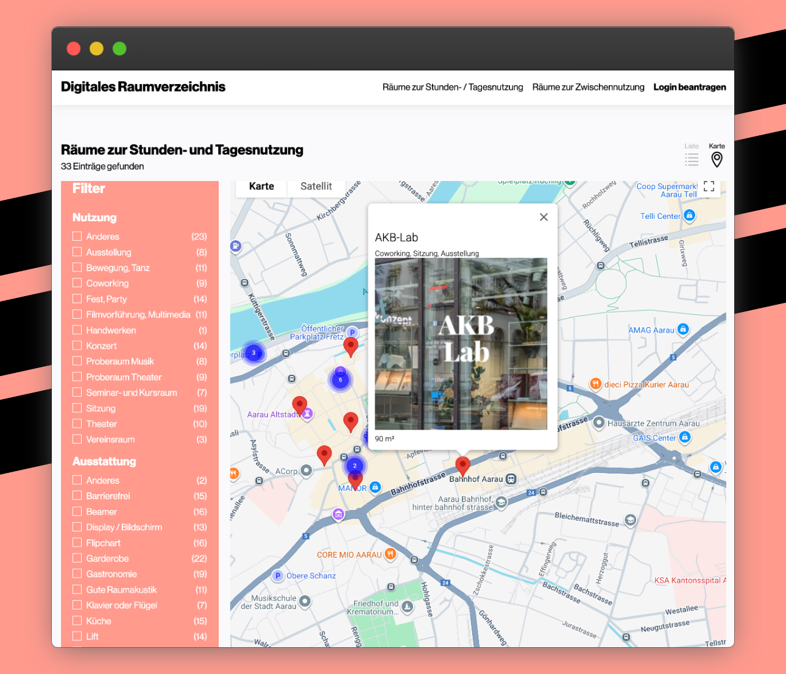Close the AKB-Lab info popup
Image resolution: width=786 pixels, height=674 pixels.
543,216
